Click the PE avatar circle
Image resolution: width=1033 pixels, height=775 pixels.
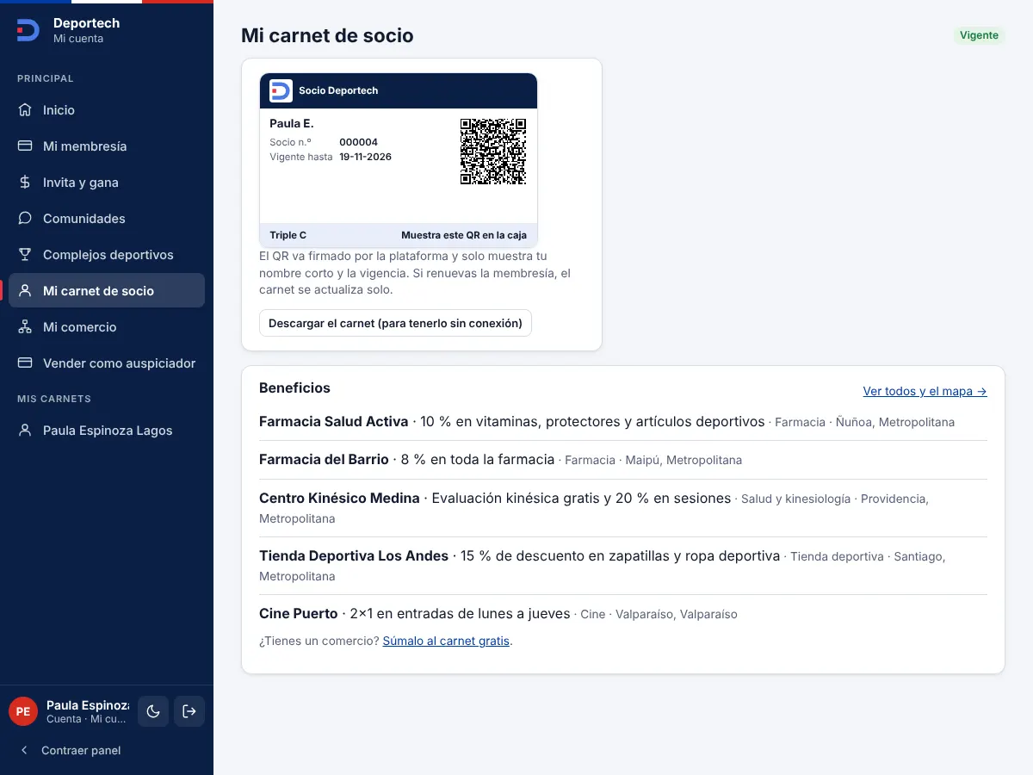23,711
